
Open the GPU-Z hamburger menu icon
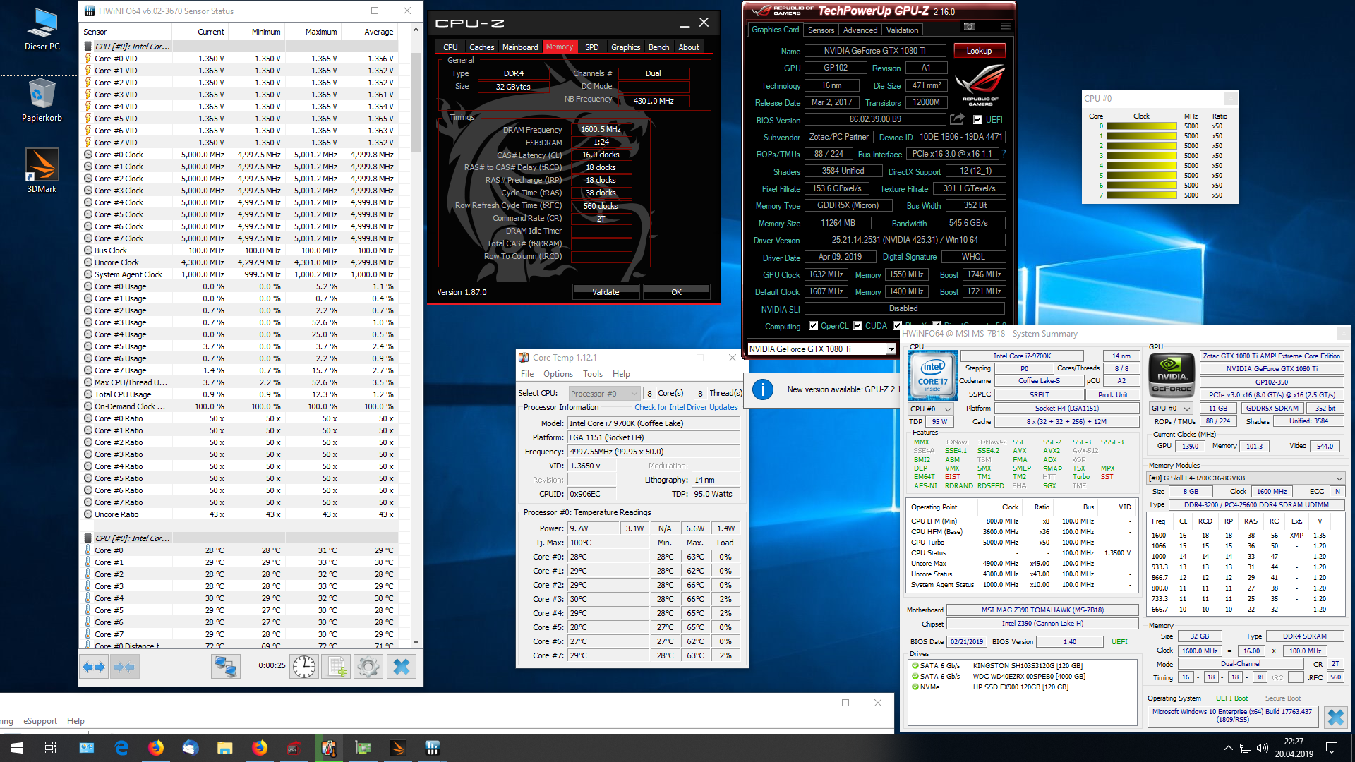coord(1006,27)
